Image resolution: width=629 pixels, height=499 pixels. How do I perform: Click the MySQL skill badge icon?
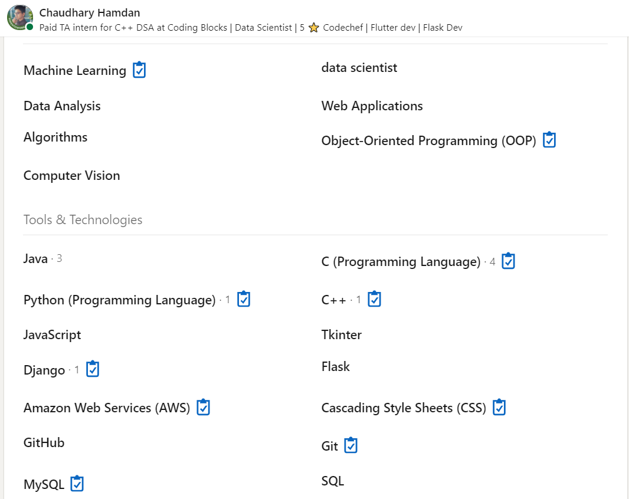[77, 484]
